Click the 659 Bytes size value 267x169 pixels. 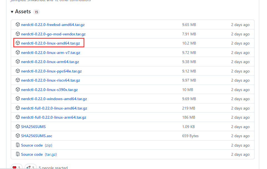click(x=190, y=136)
